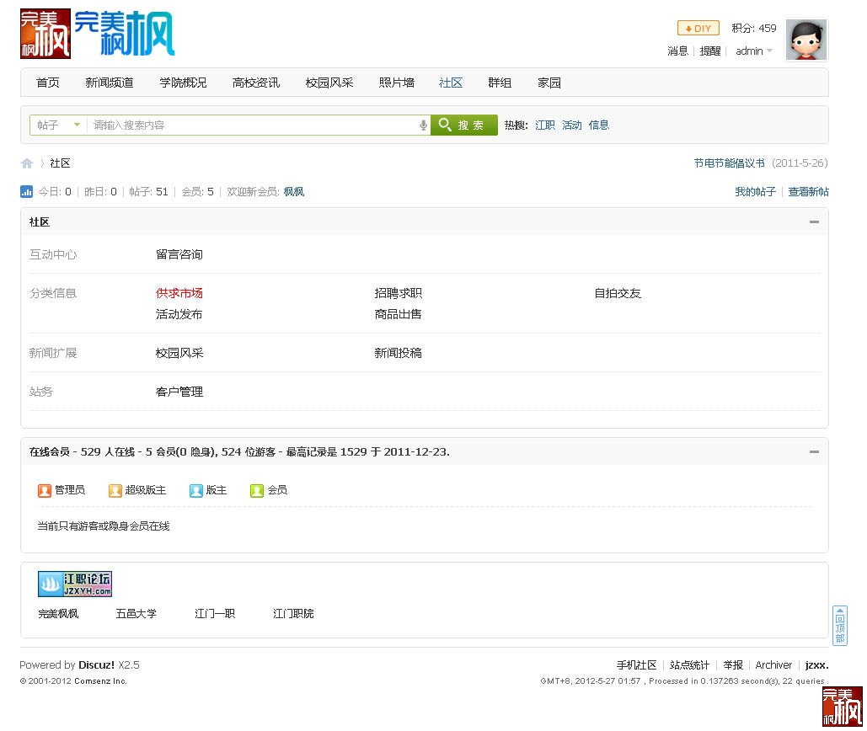867x731 pixels.
Task: Collapse the 社区 forum section
Action: 814,222
